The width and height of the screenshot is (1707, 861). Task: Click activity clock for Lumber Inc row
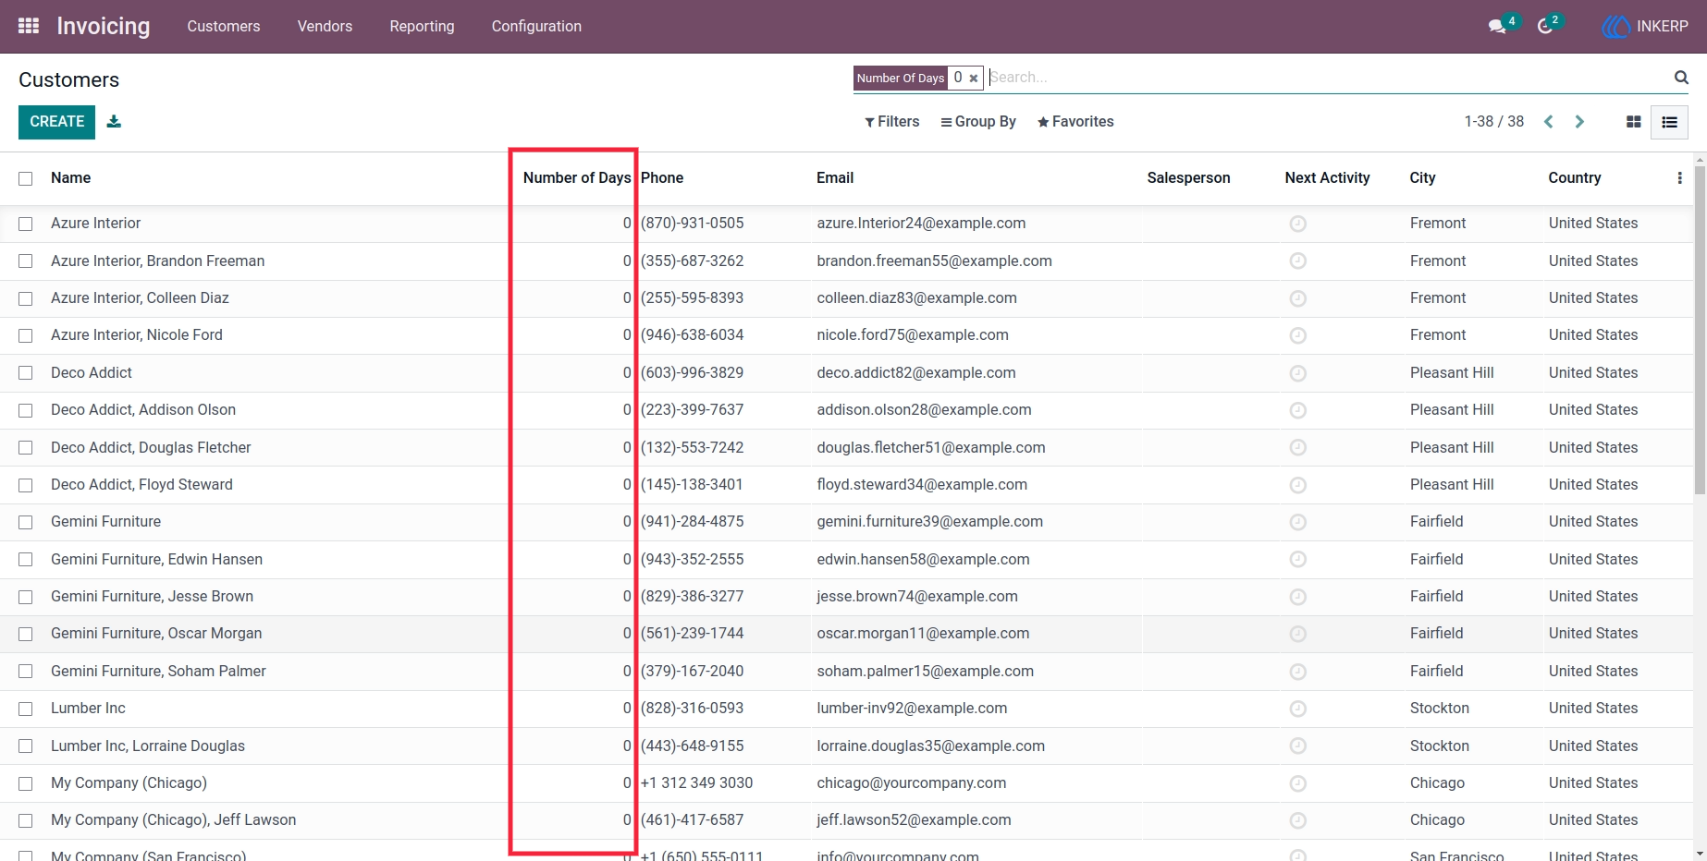(1298, 709)
